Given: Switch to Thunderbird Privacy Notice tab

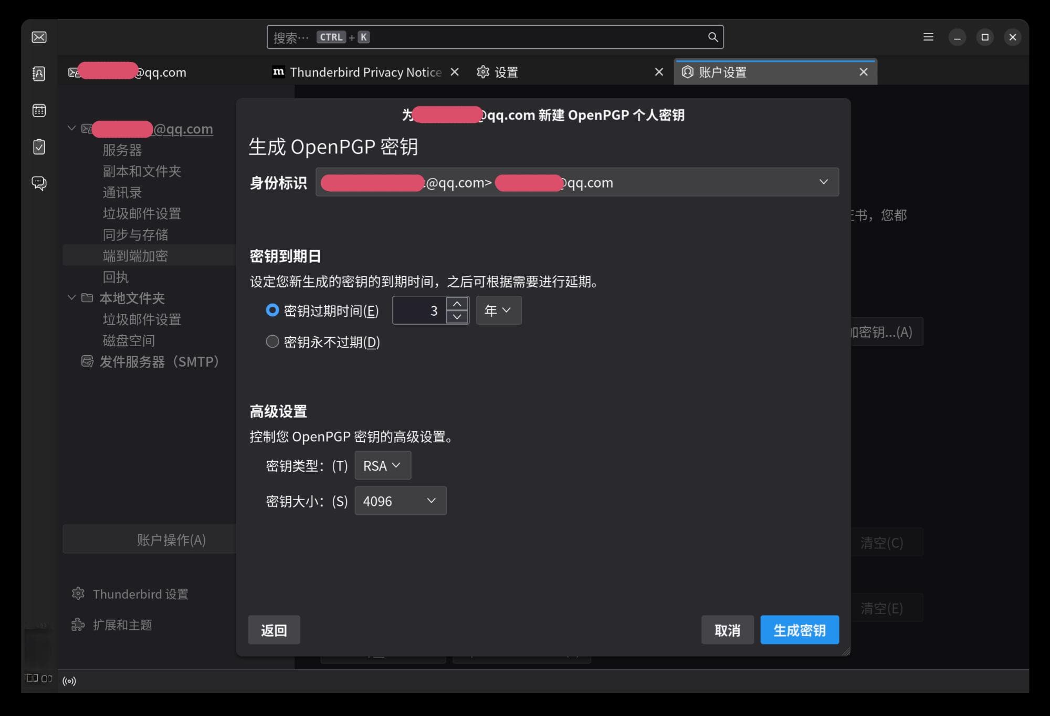Looking at the screenshot, I should coord(365,72).
